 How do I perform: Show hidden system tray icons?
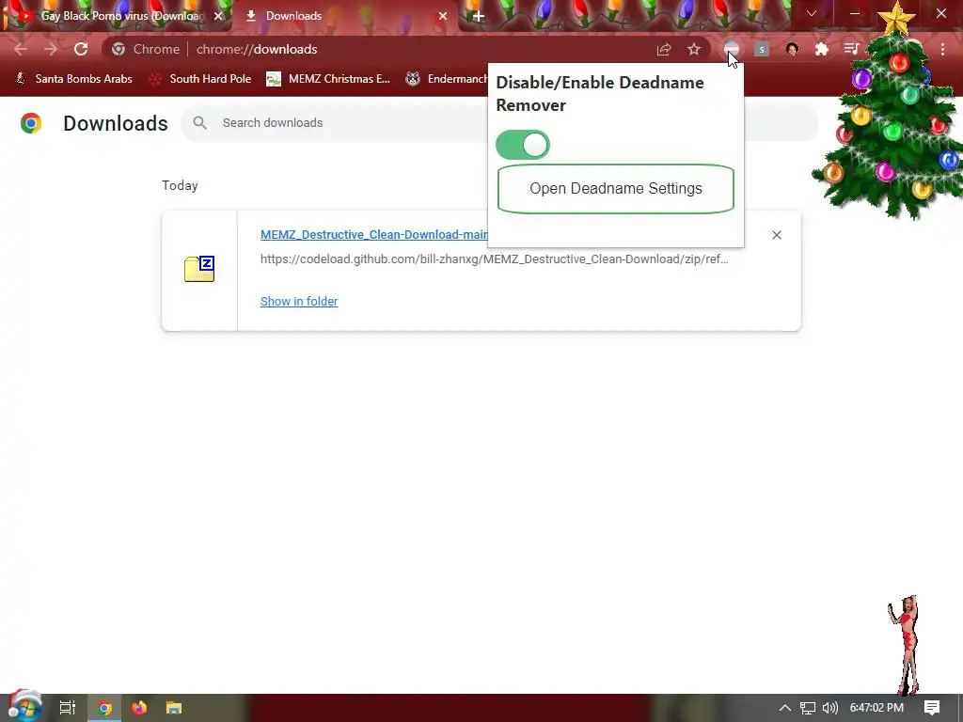pyautogui.click(x=785, y=708)
